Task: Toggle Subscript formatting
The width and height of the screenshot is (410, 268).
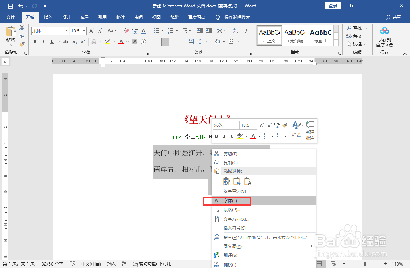Action: (75, 42)
